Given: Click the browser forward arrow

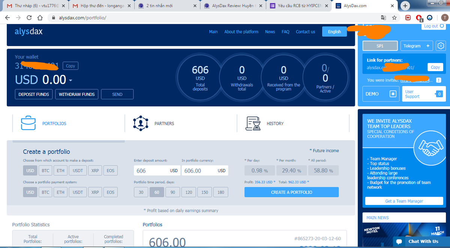Looking at the screenshot, I should [18, 18].
